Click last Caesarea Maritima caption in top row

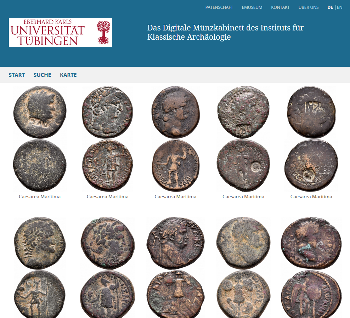(311, 197)
